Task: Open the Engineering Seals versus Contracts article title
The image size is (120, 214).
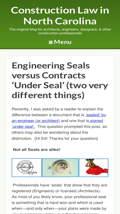Action: tap(60, 81)
